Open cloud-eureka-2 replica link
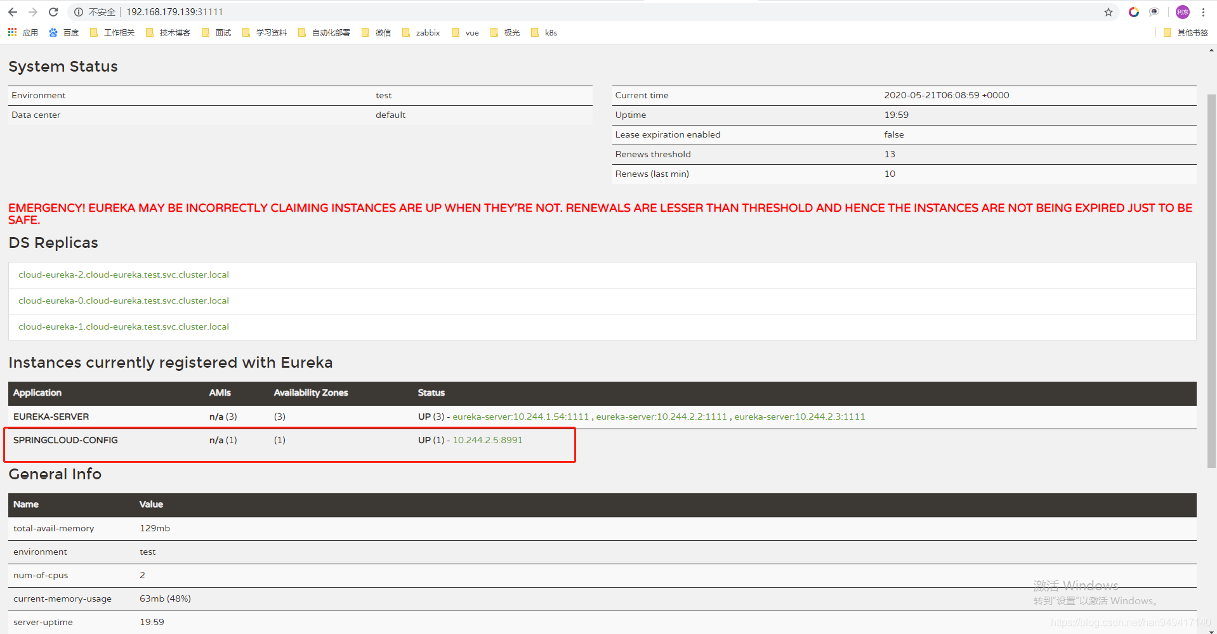The width and height of the screenshot is (1217, 634). (x=124, y=275)
